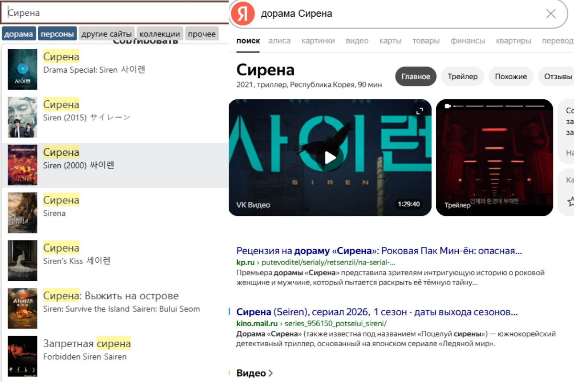Expand the 'Видео' section heading
This screenshot has width=574, height=382.
tap(255, 373)
